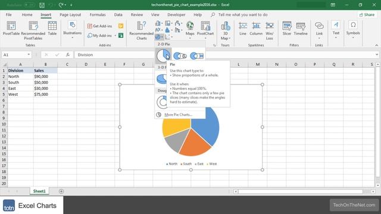Select the Sheet1 tab
381x214 pixels.
pyautogui.click(x=39, y=191)
